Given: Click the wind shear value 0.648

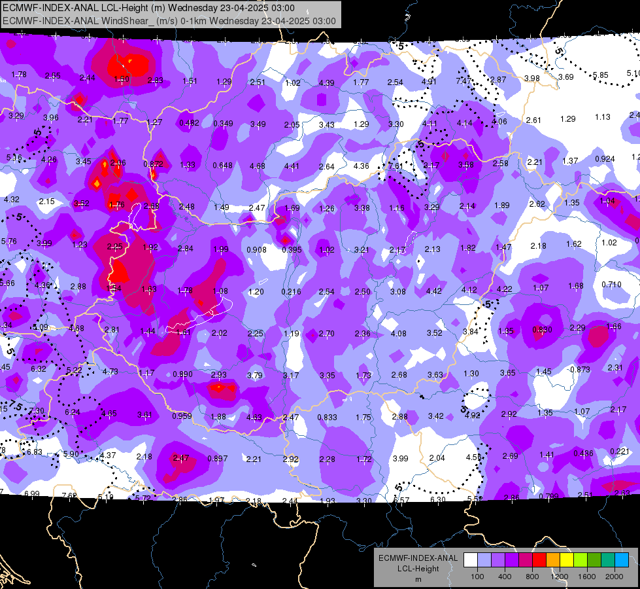Looking at the screenshot, I should pos(222,166).
